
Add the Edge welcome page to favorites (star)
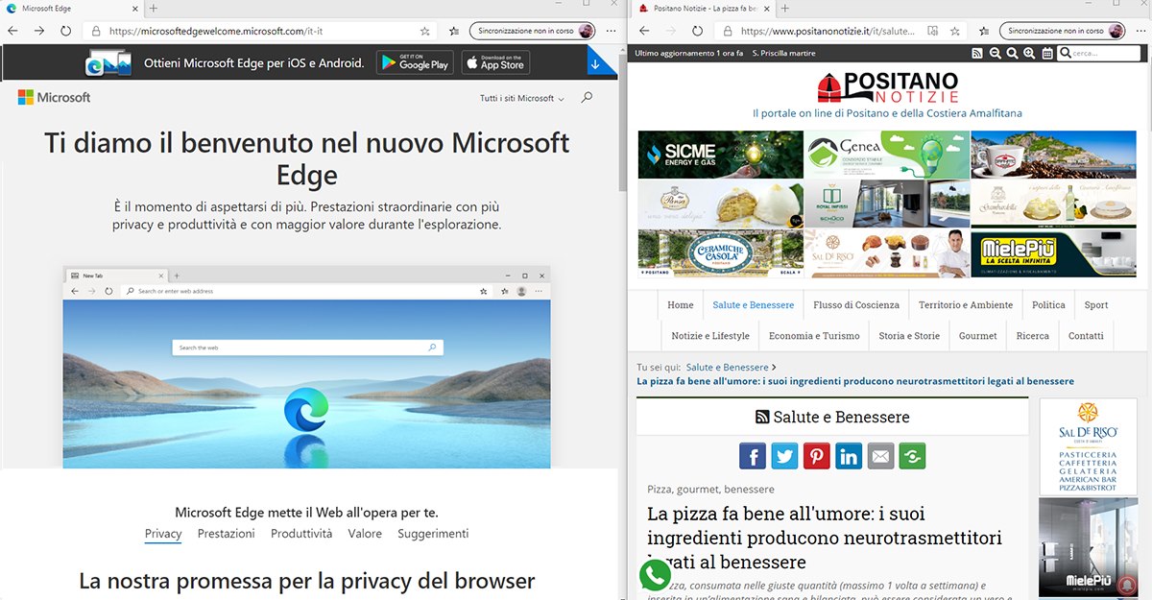coord(425,31)
